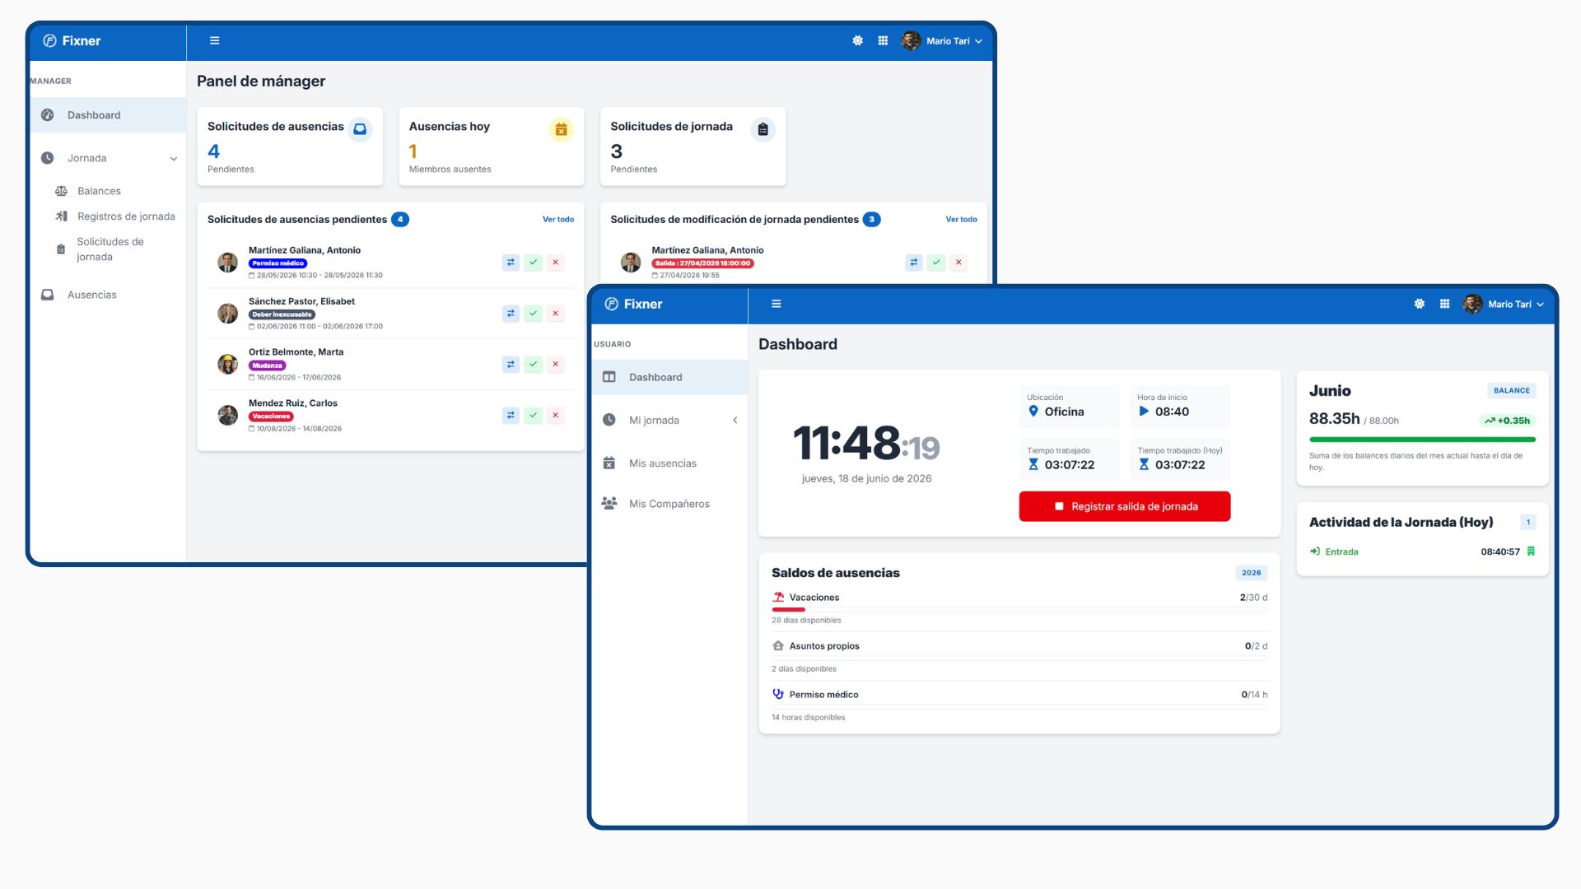Viewport: 1581px width, 889px height.
Task: Click BALANCE badge on Junio card
Action: click(1511, 391)
